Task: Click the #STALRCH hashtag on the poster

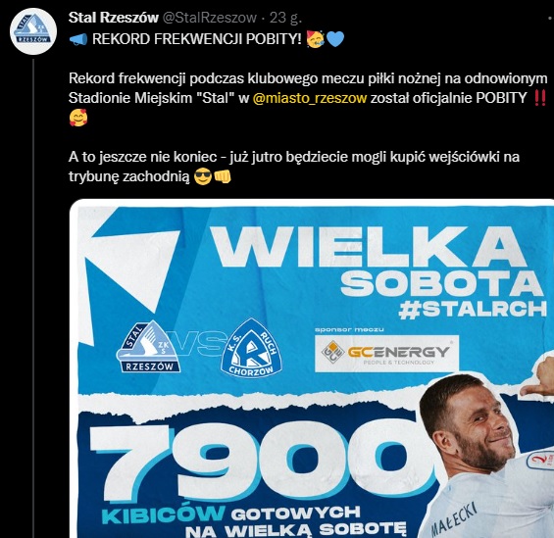Action: 473,310
